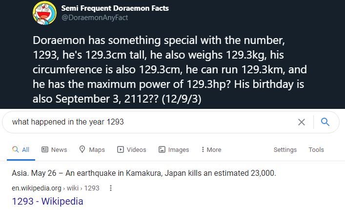Expand the More search options menu
This screenshot has height=210, width=345.
(x=211, y=150)
